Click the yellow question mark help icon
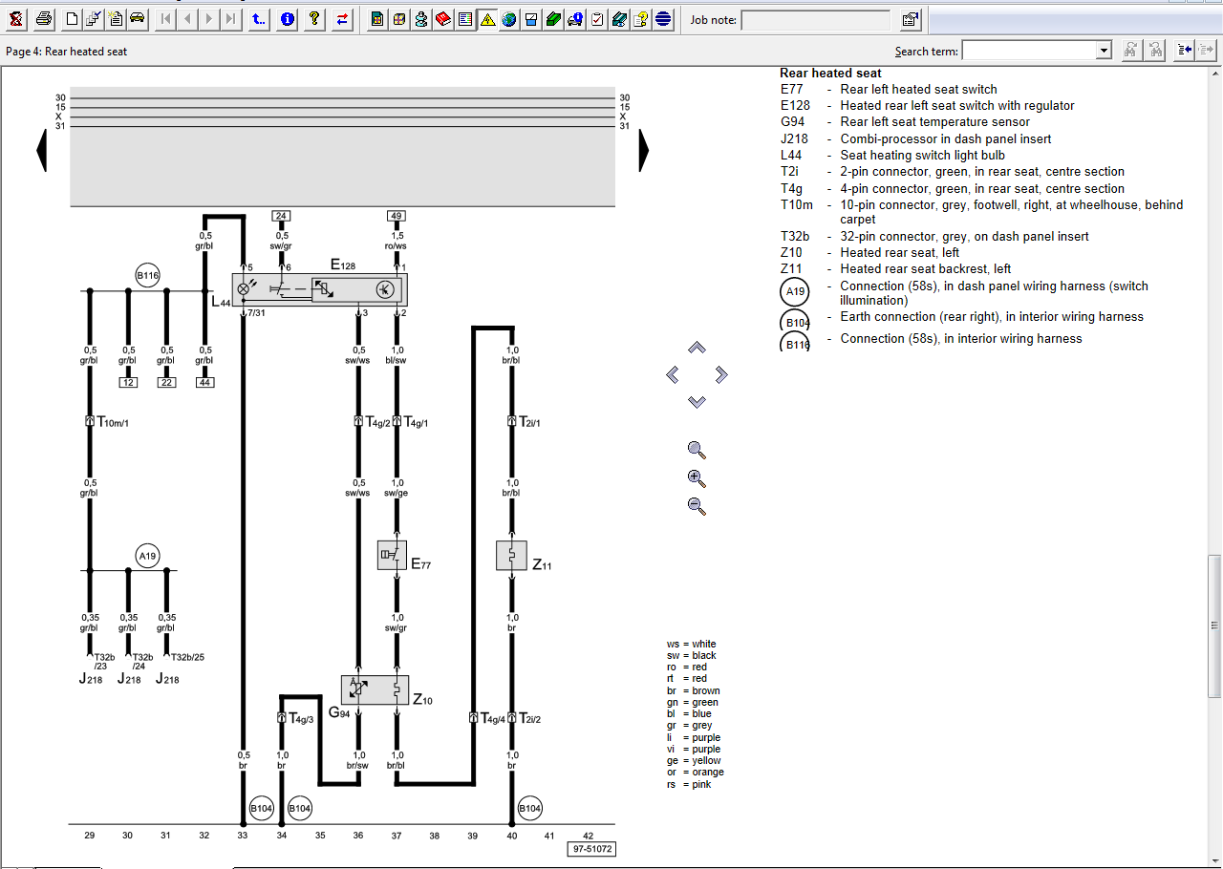 coord(314,19)
